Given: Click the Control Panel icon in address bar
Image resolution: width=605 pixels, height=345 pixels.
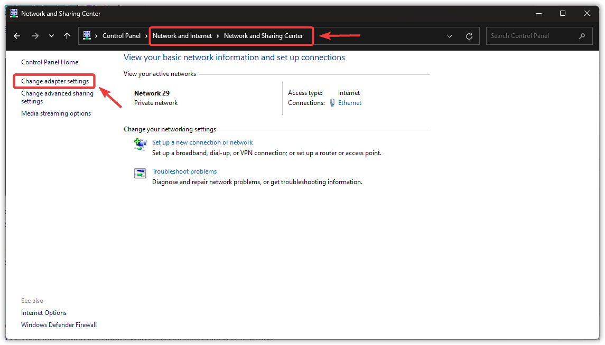Looking at the screenshot, I should 87,36.
